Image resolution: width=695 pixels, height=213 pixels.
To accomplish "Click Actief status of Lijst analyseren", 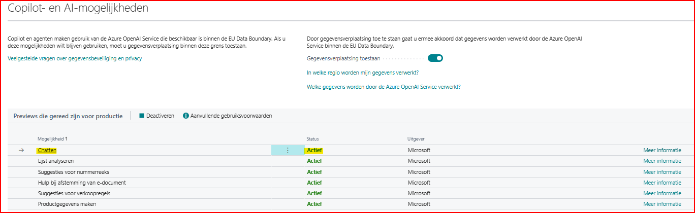I will point(314,161).
